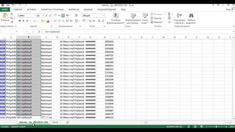Screen dimensions: 235x132
Task: Click the Clear eraser icon
Action: (169, 22)
